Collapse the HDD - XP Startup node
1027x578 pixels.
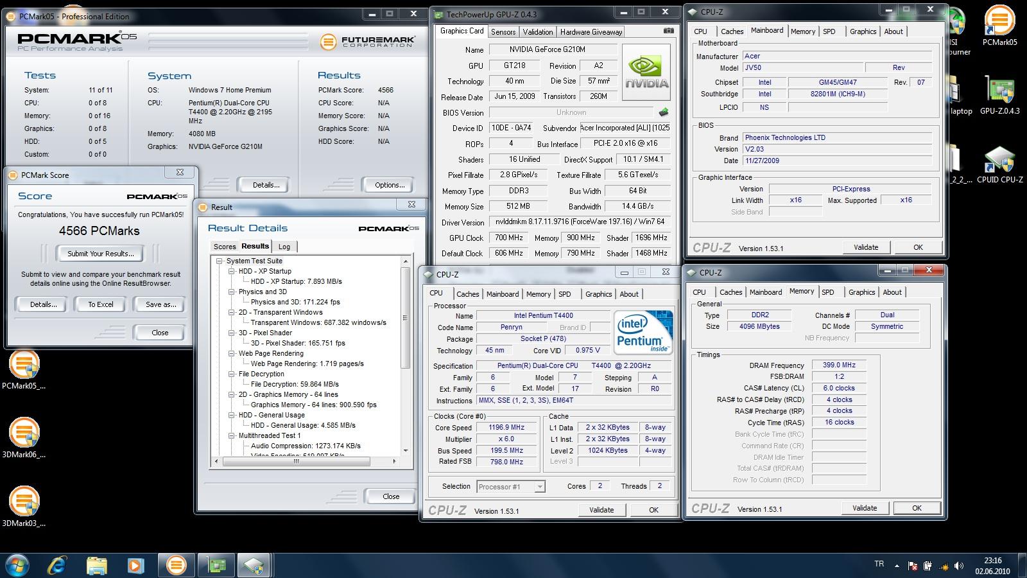coord(232,271)
